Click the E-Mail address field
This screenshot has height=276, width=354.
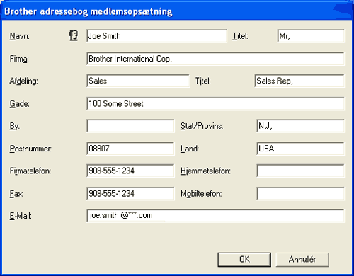coord(215,216)
